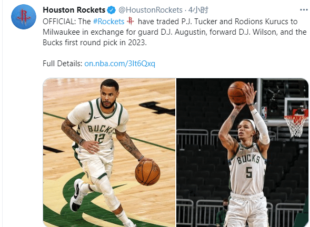
Task: Open the left photo of the dribbling player
Action: coord(109,152)
